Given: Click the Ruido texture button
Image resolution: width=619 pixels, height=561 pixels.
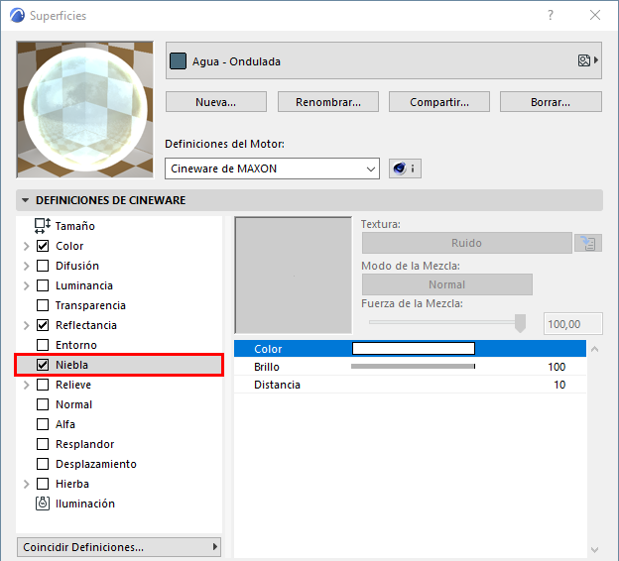Looking at the screenshot, I should click(x=466, y=243).
